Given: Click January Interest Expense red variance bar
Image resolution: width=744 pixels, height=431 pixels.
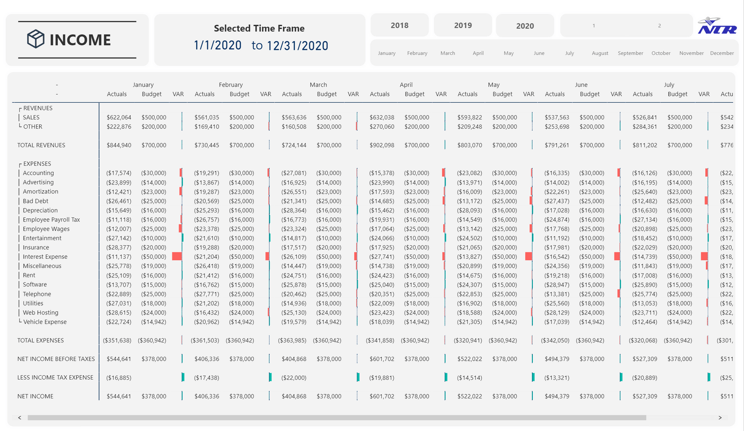Looking at the screenshot, I should click(x=177, y=256).
